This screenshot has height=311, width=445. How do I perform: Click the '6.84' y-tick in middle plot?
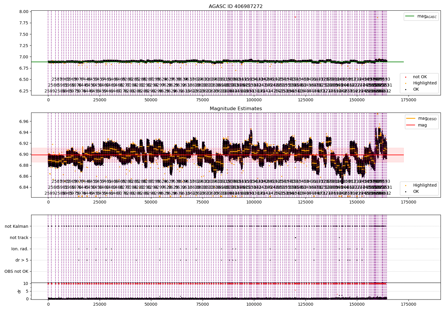[x=24, y=187]
